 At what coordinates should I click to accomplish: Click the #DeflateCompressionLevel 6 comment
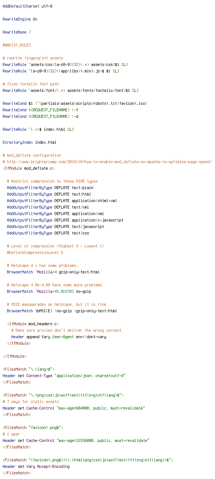coord(35,253)
